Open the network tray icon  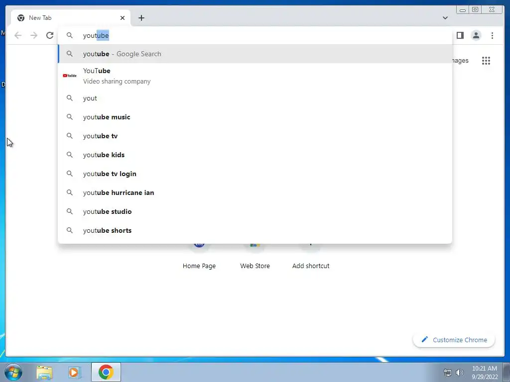pyautogui.click(x=448, y=373)
